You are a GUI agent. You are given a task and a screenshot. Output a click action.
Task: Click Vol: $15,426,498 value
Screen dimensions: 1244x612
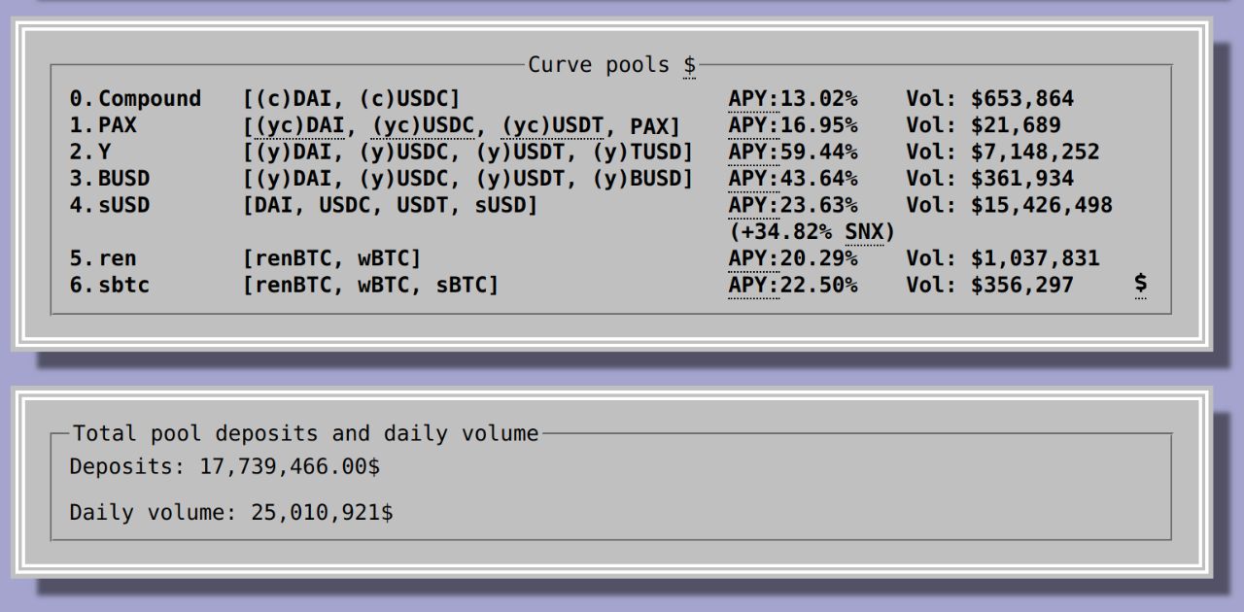(x=1010, y=205)
